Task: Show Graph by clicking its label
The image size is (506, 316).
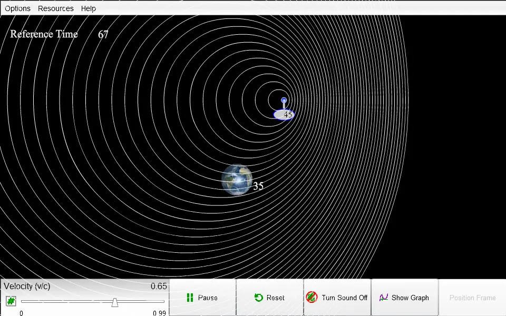Action: [x=410, y=298]
